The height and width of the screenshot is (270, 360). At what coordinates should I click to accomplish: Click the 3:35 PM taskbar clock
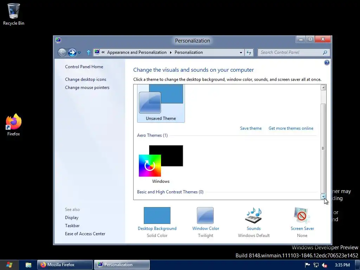click(x=342, y=265)
